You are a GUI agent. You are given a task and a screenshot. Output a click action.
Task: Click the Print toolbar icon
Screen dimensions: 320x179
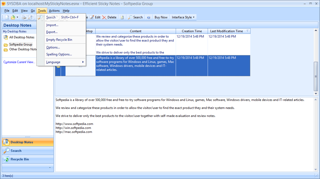(x=24, y=17)
